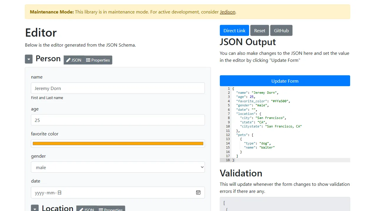Image resolution: width=375 pixels, height=211 pixels.
Task: Click the "age": 25 JSON line
Action: click(x=246, y=97)
